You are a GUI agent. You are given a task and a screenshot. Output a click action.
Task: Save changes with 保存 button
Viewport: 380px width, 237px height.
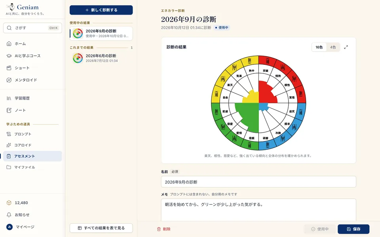pyautogui.click(x=353, y=229)
